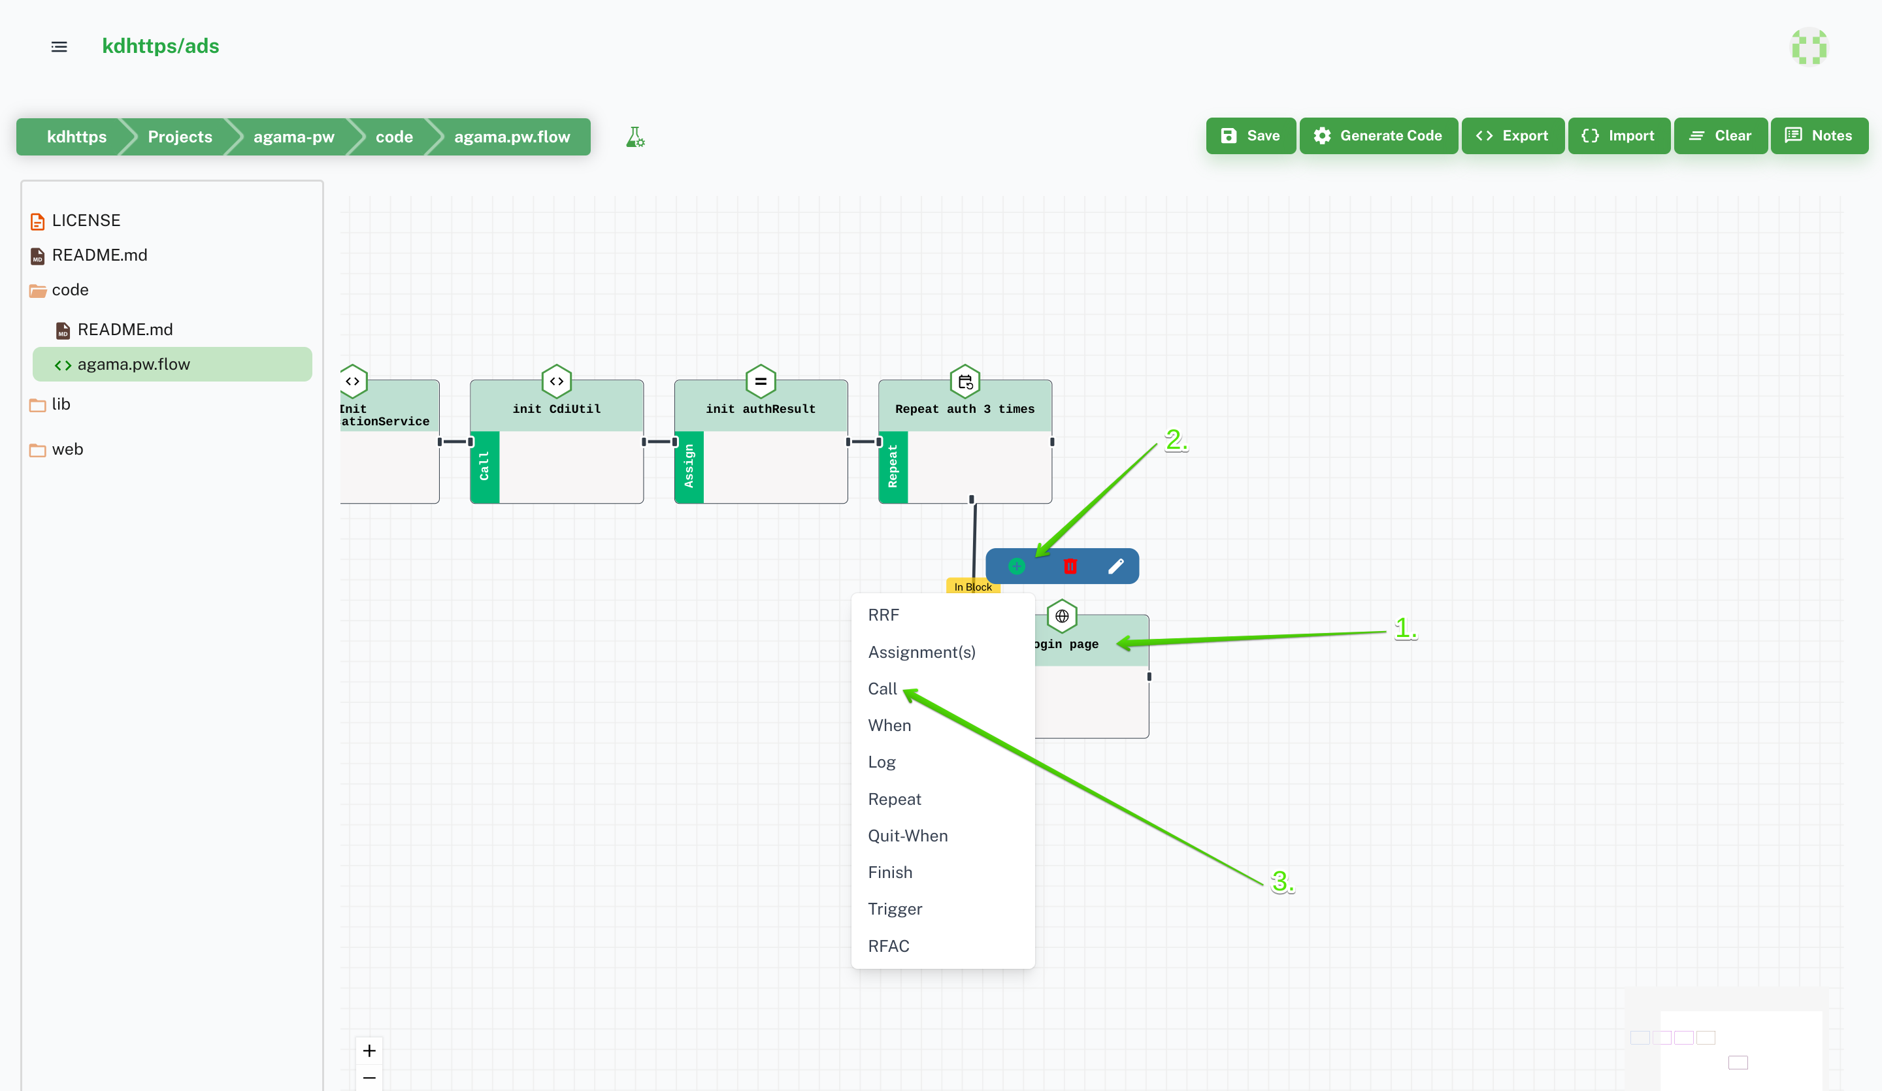Select the login page node

click(1092, 677)
